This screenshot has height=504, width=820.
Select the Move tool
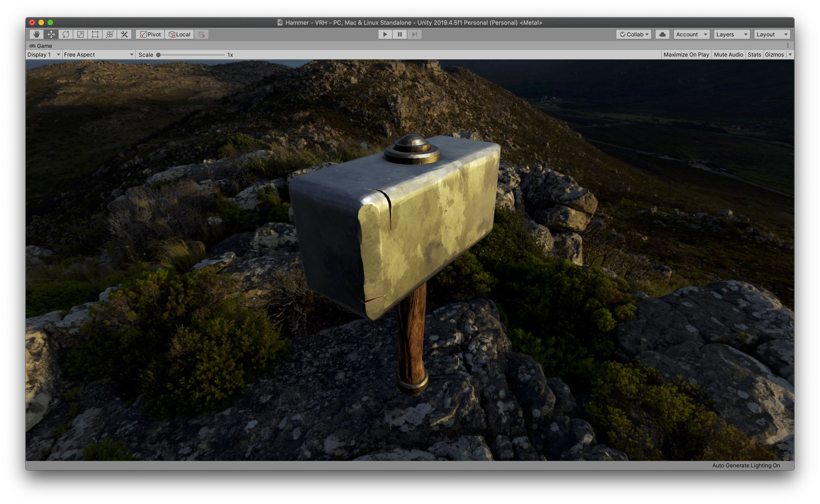[51, 35]
